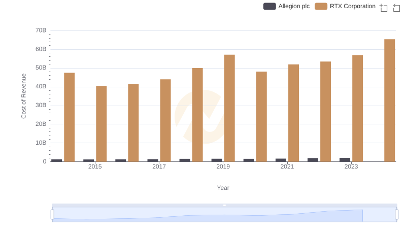406x234 pixels.
Task: Click the Allegion plc dark color swatch
Action: [269, 6]
